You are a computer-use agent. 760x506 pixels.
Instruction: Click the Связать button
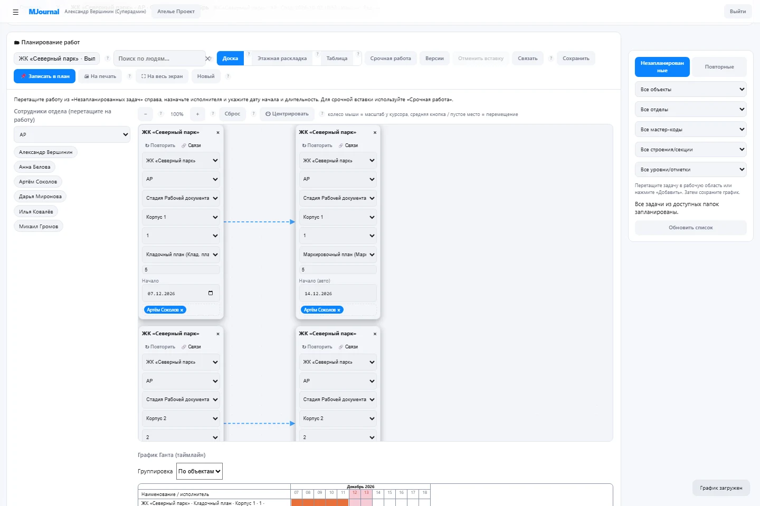click(528, 59)
